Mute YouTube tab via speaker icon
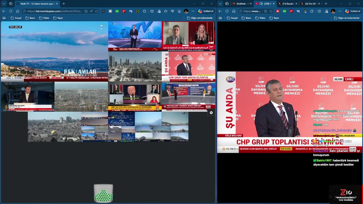Image resolution: width=363 pixels, height=204 pixels. (x=261, y=4)
